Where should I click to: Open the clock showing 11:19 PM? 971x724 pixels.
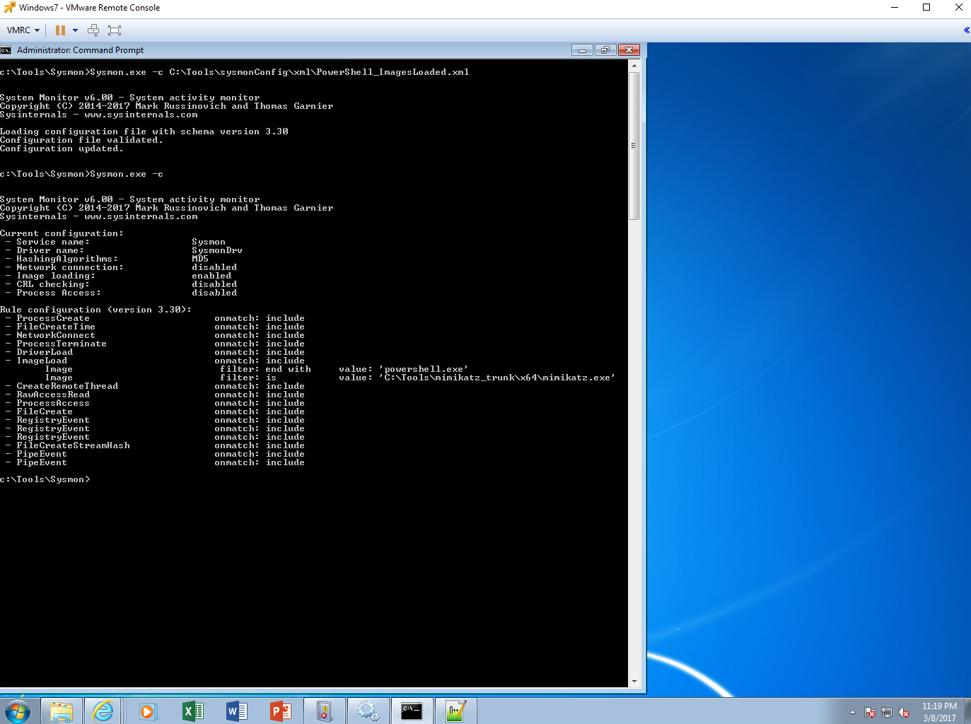point(939,711)
